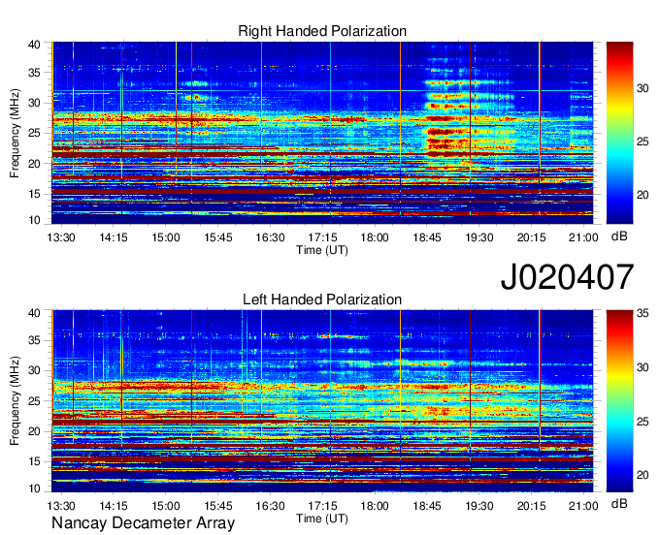This screenshot has height=535, width=660.
Task: Click "Time (UT)" label under Left Handed plot
Action: click(x=322, y=519)
